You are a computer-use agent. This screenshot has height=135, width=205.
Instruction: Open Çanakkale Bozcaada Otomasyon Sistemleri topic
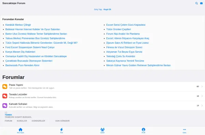pos(29,61)
